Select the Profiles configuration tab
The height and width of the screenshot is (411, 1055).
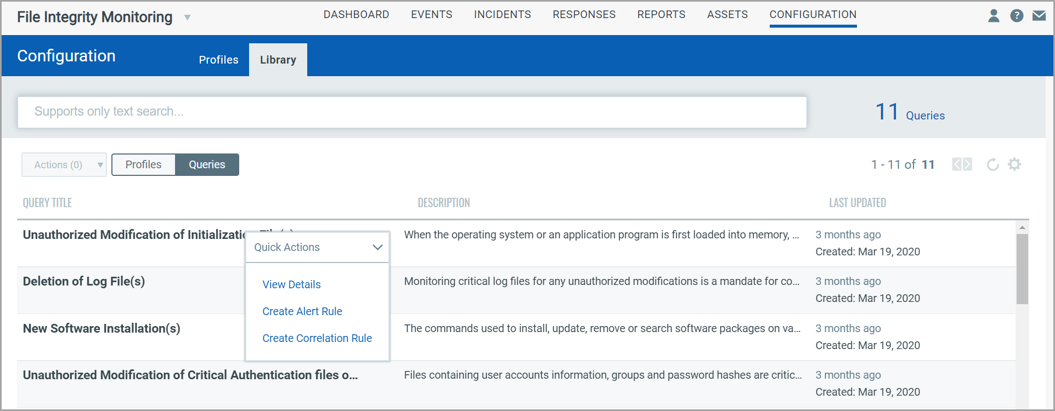coord(218,60)
